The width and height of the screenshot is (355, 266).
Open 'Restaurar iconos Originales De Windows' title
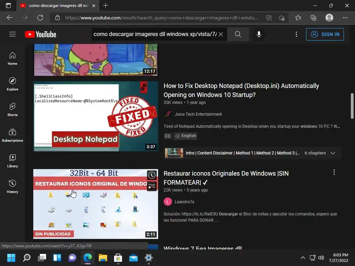[x=226, y=178]
